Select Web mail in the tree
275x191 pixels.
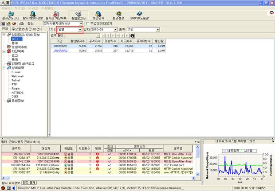click(x=17, y=76)
